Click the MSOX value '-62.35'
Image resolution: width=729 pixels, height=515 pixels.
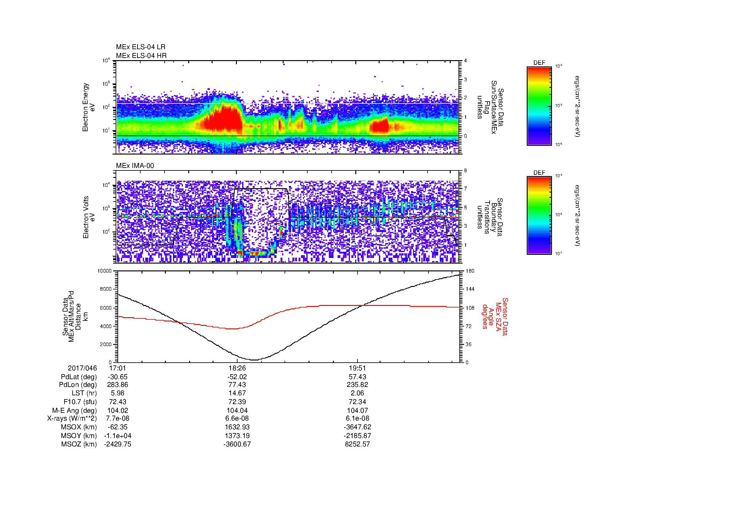click(x=118, y=427)
